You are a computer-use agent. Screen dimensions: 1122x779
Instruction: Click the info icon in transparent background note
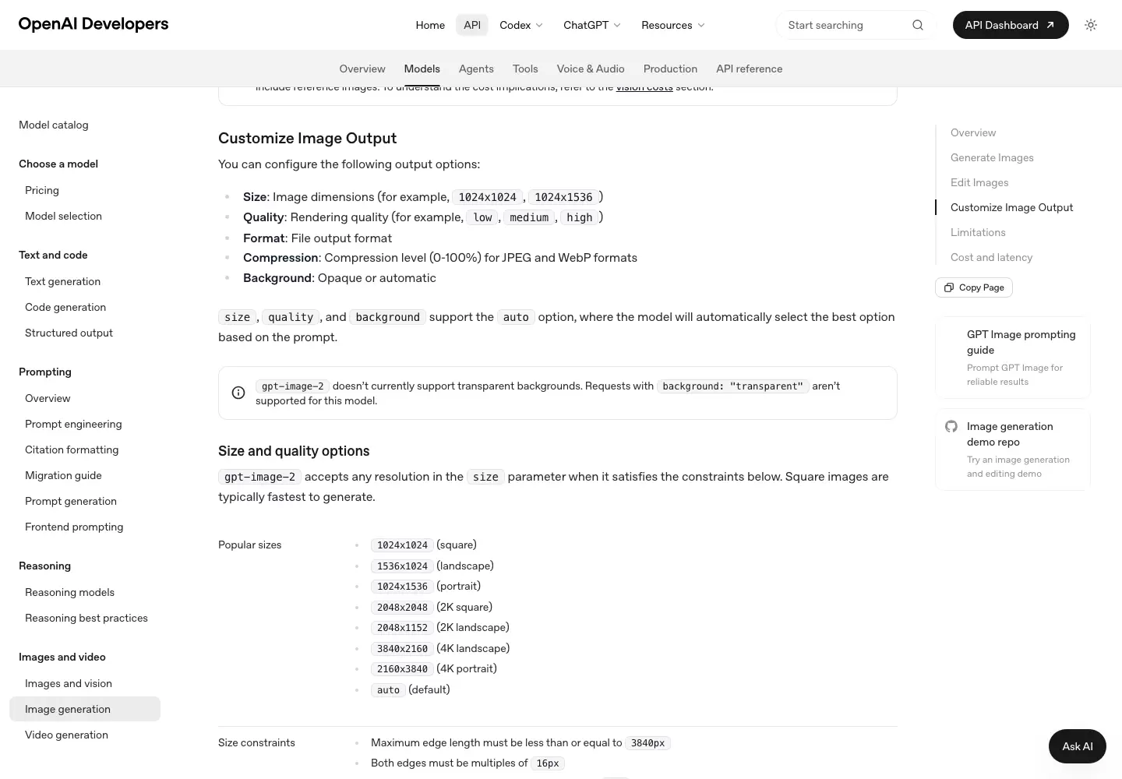point(238,393)
